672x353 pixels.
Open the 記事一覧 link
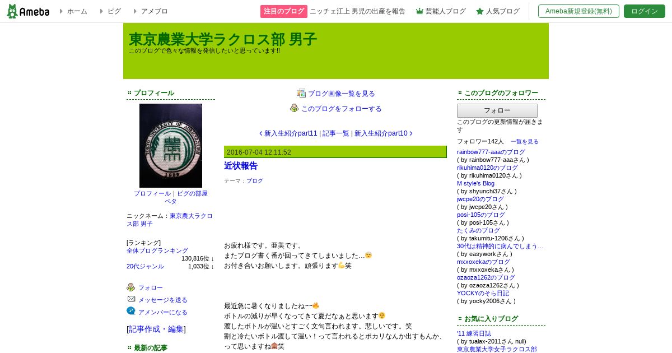coord(336,133)
